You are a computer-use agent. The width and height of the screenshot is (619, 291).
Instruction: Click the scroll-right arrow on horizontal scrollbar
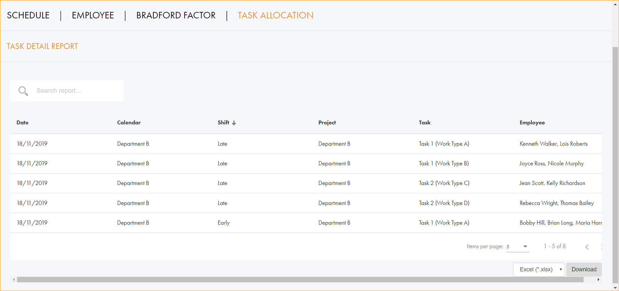point(598,280)
